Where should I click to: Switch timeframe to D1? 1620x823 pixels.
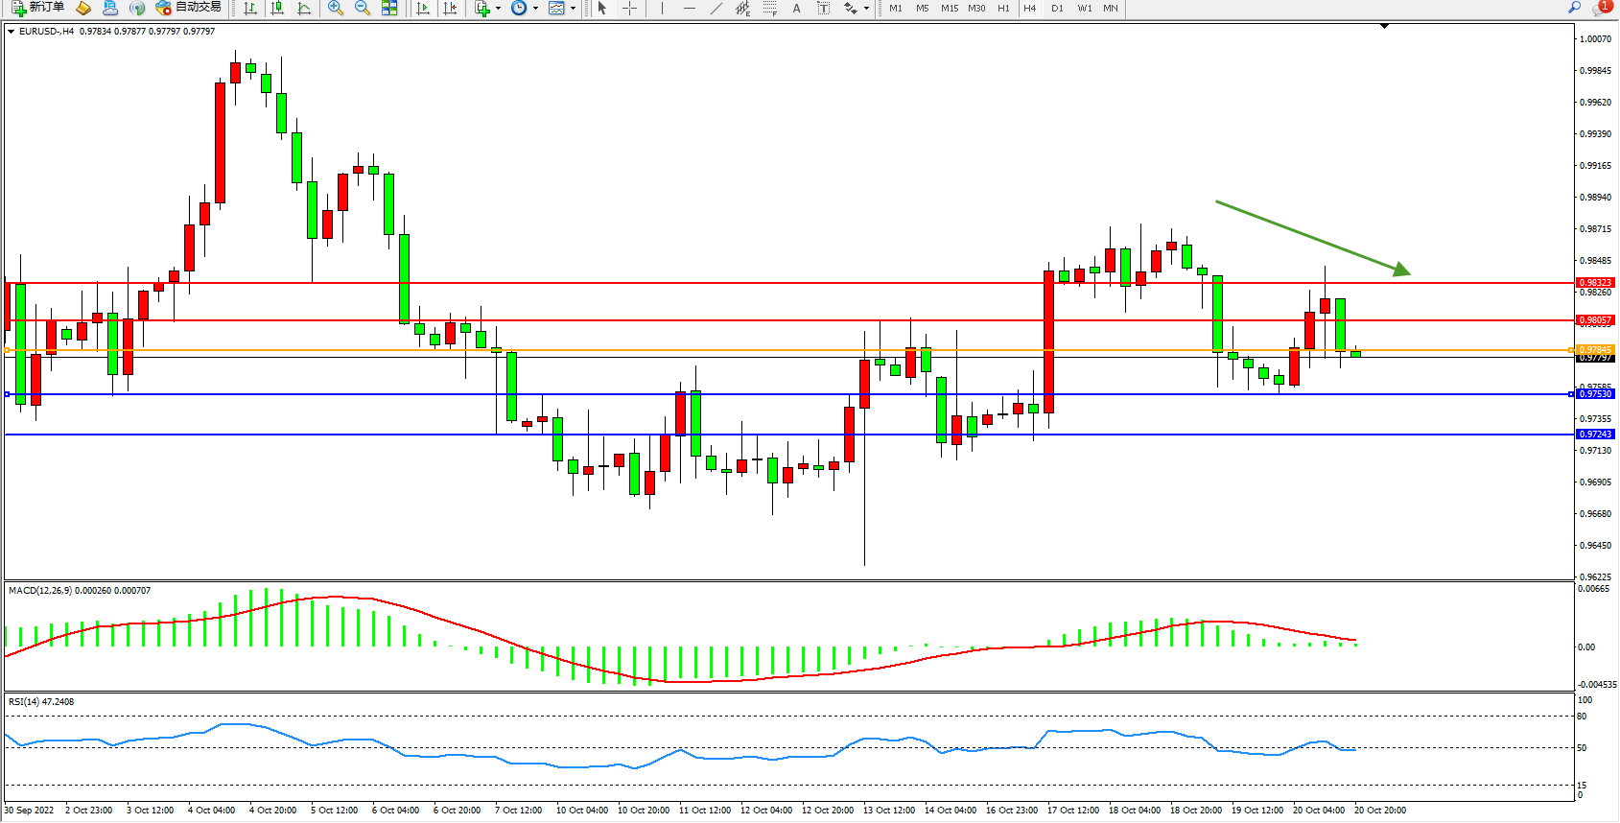(1057, 8)
